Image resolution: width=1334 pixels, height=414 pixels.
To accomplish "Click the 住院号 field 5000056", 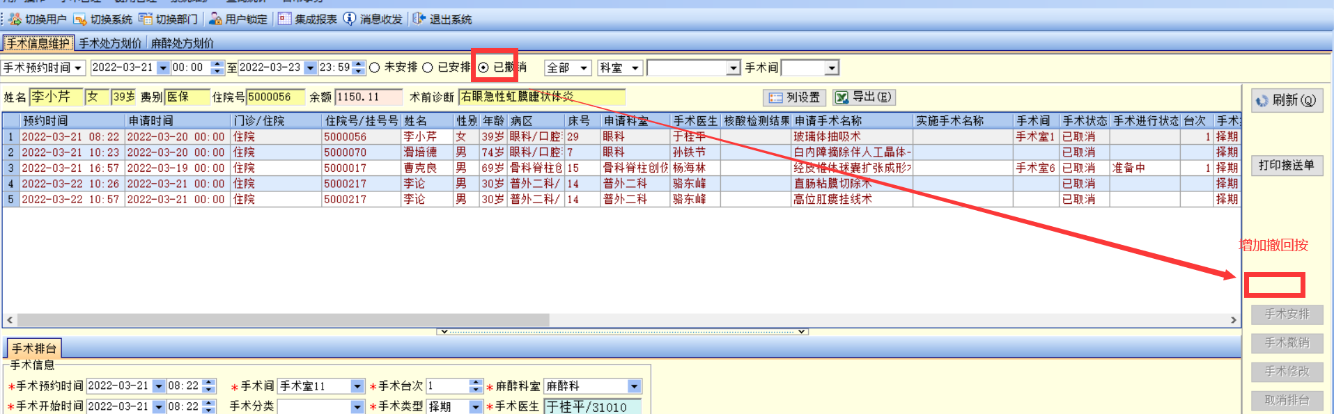I will pos(277,97).
